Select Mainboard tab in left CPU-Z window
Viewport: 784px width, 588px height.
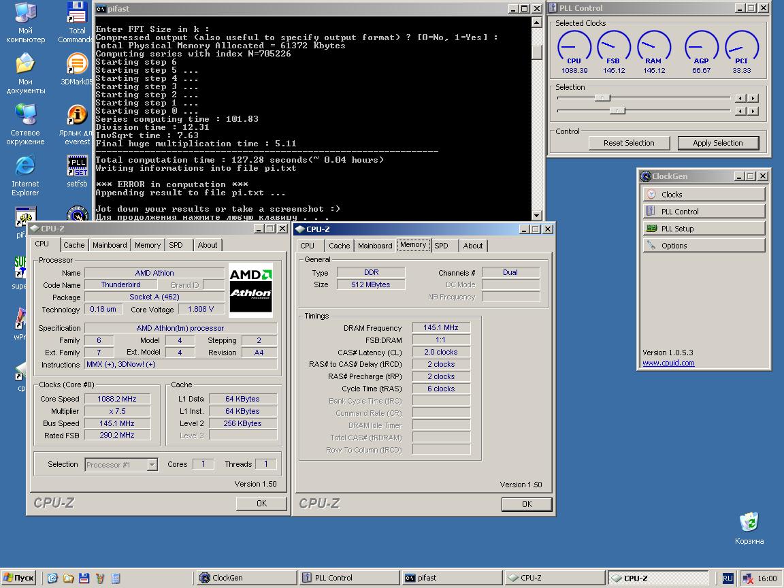(x=110, y=245)
